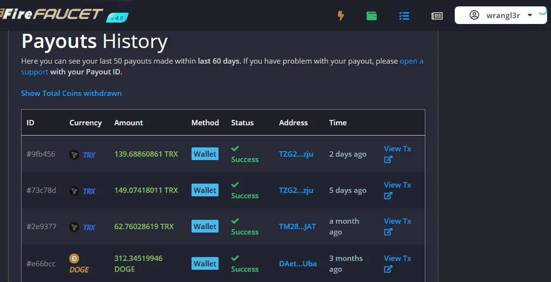Click the TRX coin icon in row #2e9377
Viewport: 551px width, 282px height.
click(x=74, y=227)
